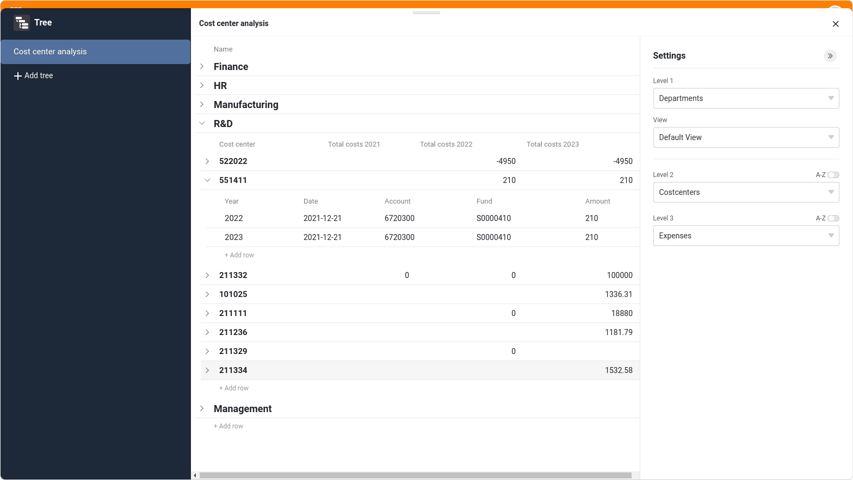The image size is (853, 480).
Task: Expand the Finance department row
Action: pos(202,66)
